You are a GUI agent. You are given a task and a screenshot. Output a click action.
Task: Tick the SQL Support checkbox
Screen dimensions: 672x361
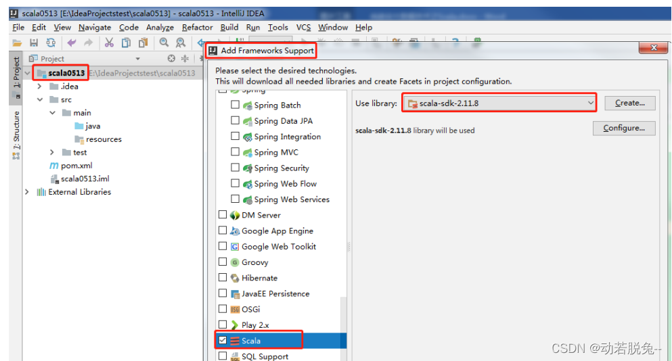[x=223, y=356]
